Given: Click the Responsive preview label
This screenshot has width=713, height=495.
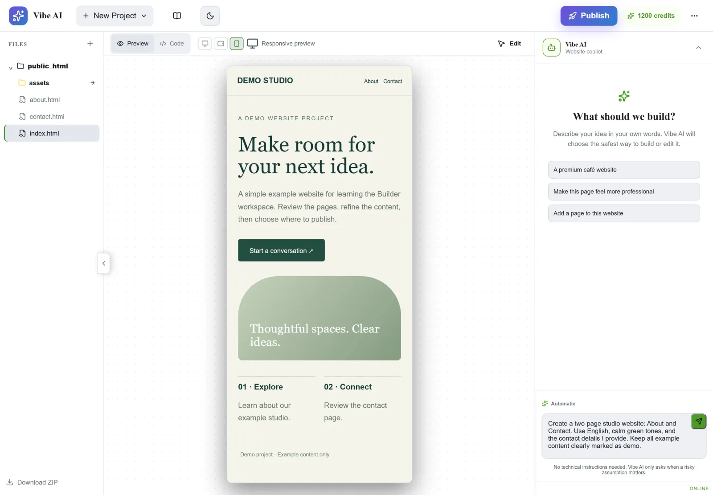Looking at the screenshot, I should pos(288,44).
